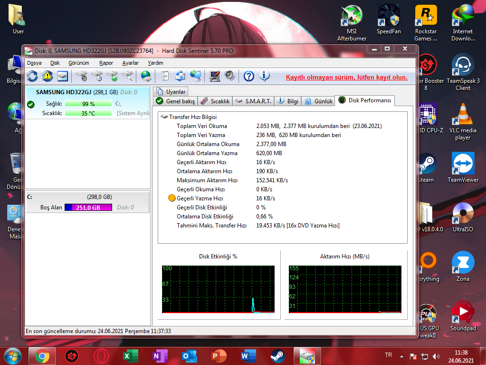Open the Windows Start button
486x365 pixels.
point(13,356)
